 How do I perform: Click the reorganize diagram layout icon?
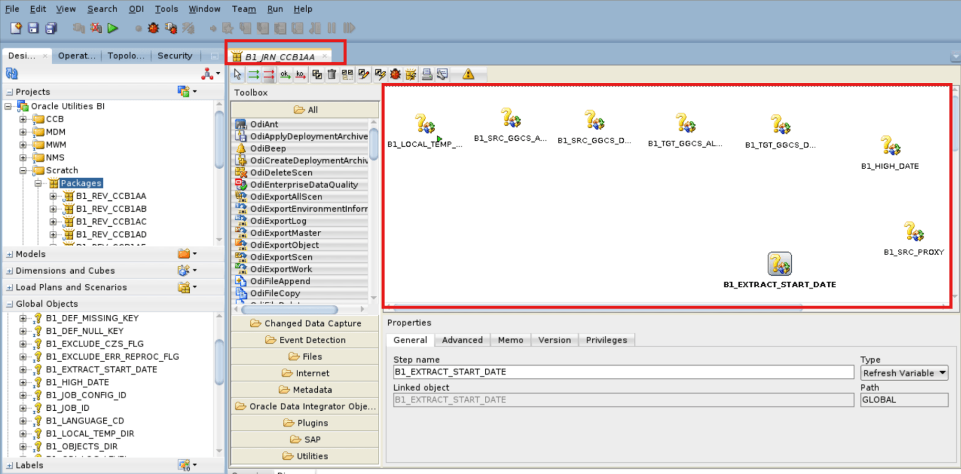(x=347, y=74)
